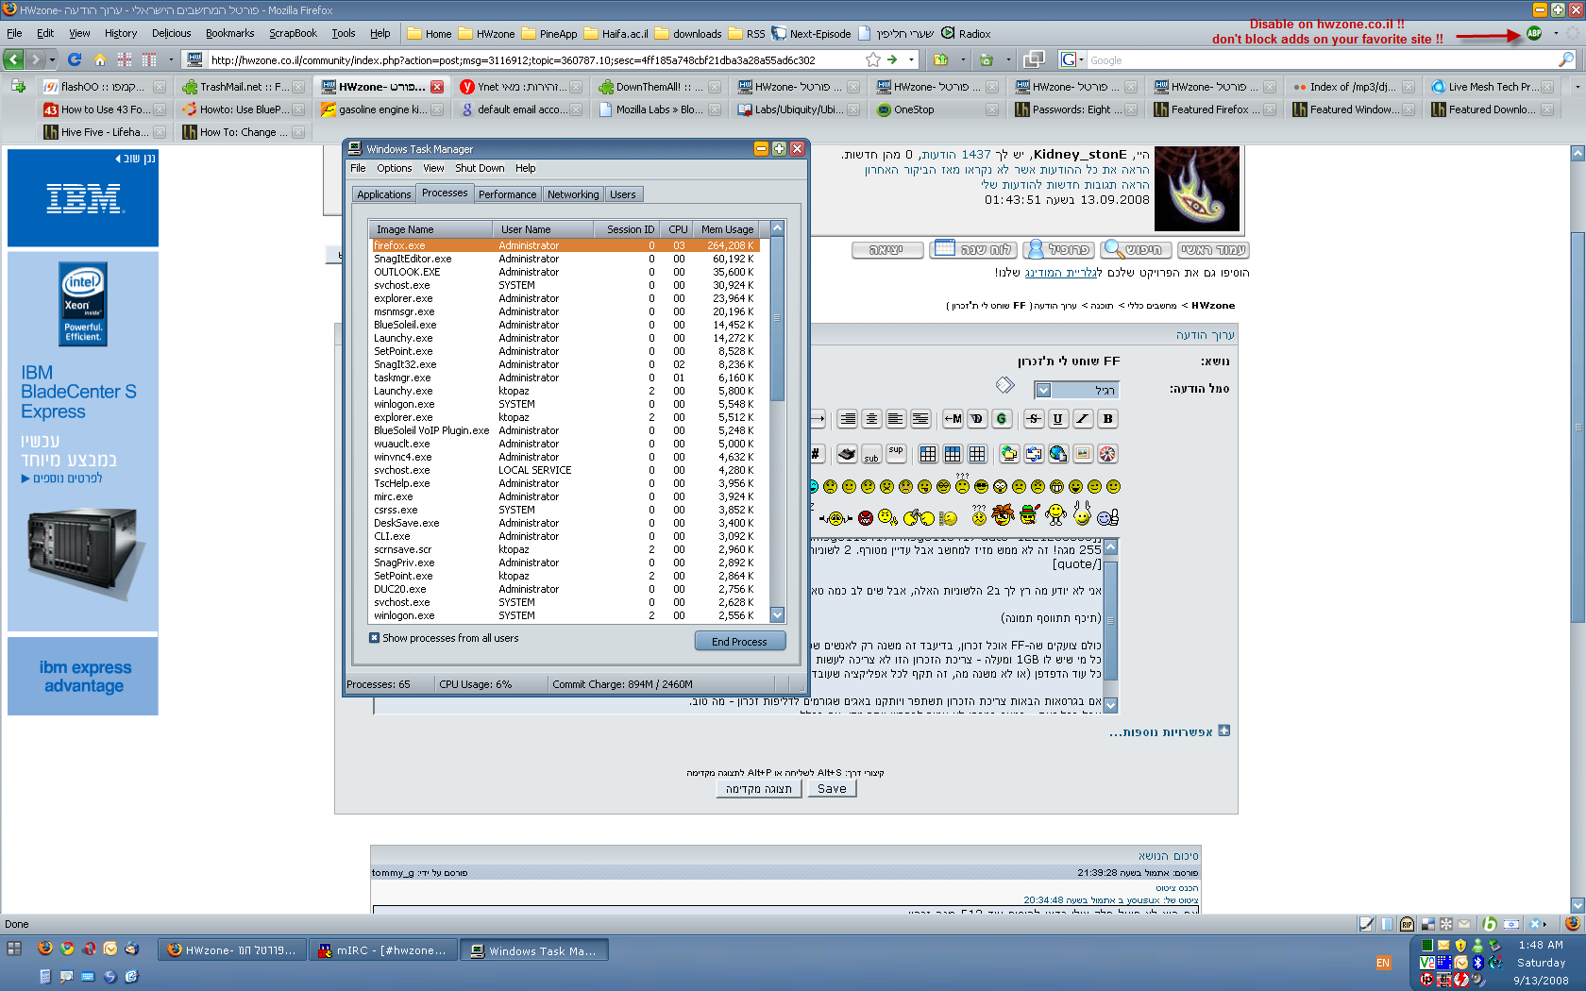1586x991 pixels.
Task: Select the firefox.exe process row
Action: pos(564,245)
